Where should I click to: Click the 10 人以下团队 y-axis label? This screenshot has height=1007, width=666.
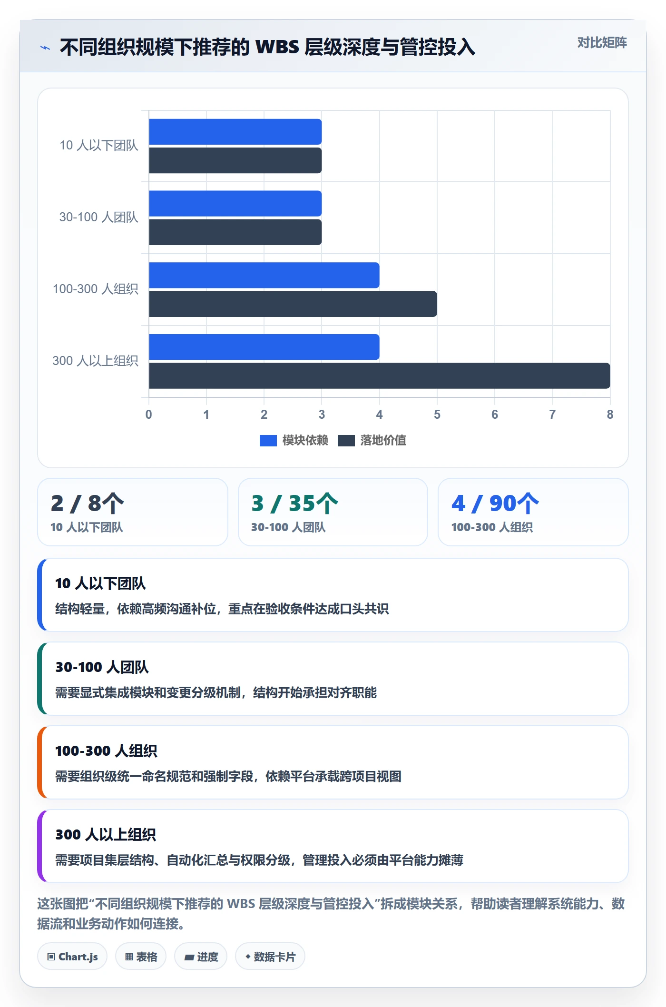click(x=98, y=146)
